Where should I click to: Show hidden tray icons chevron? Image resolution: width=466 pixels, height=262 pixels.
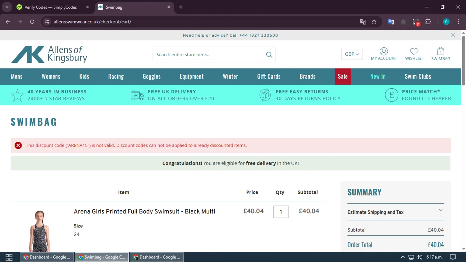click(x=403, y=257)
